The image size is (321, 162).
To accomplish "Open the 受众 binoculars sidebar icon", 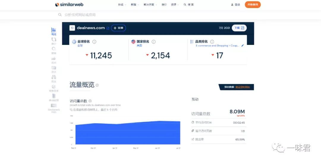I will pos(53,77).
